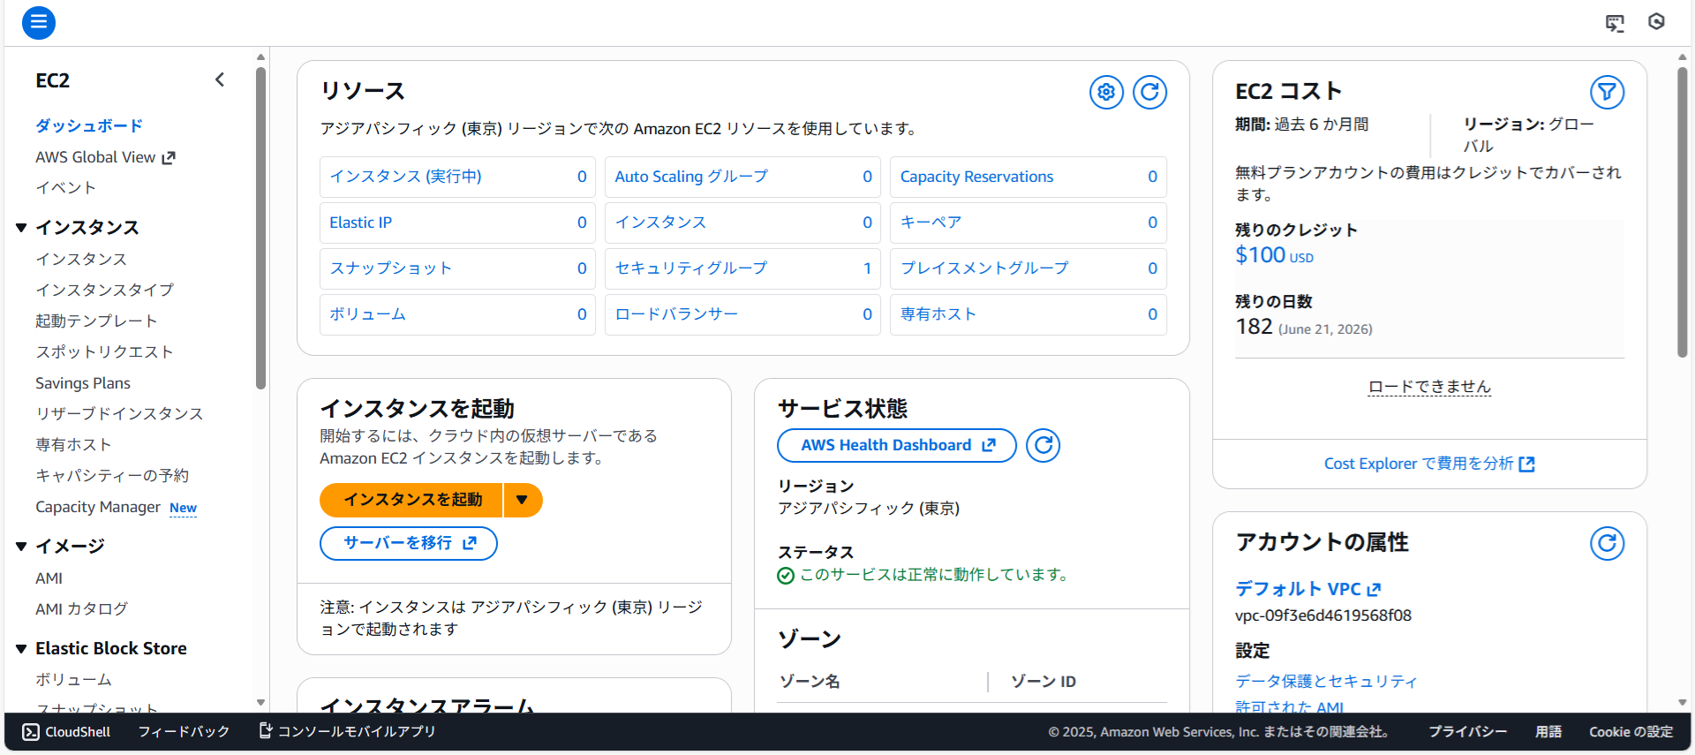The image size is (1695, 755).
Task: Open resource settings gear icon
Action: tap(1106, 92)
